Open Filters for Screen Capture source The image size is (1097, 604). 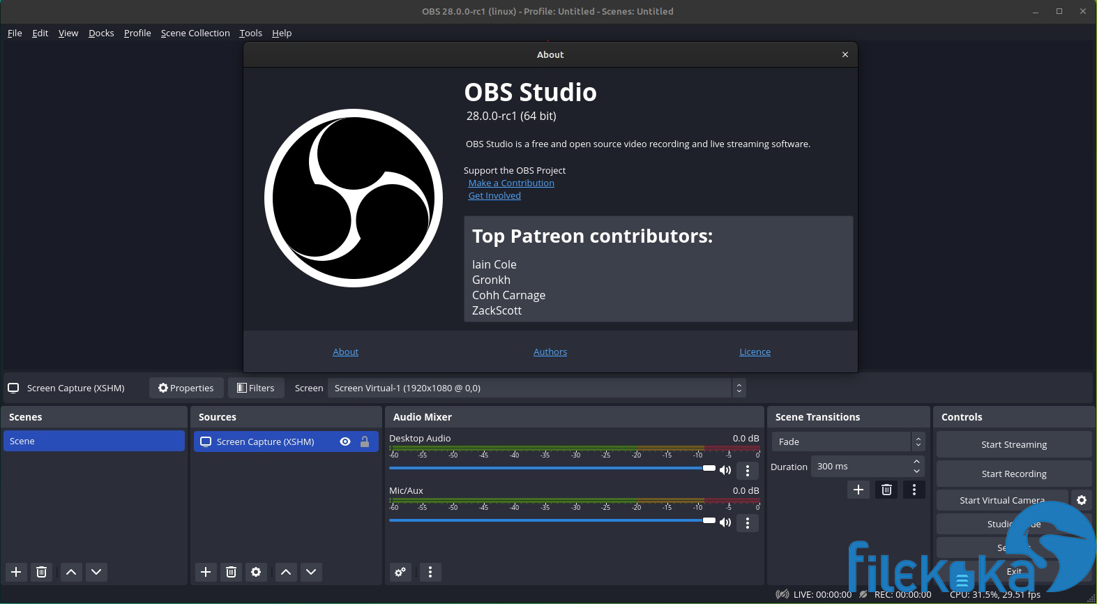coord(256,388)
